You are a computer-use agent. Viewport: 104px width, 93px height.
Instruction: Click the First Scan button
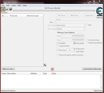tap(62, 16)
